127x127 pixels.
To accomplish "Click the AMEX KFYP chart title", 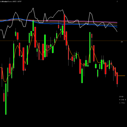I will pos(17,2).
